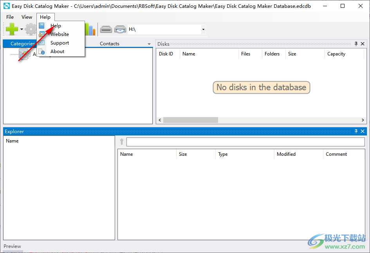Sort Disks list by Name column
This screenshot has width=370, height=253.
(209, 54)
